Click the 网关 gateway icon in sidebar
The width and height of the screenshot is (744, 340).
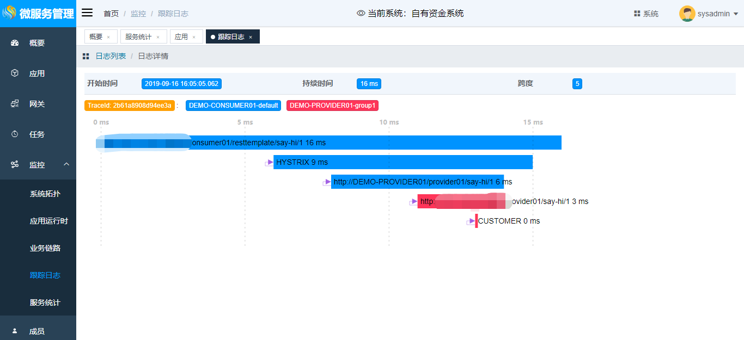pyautogui.click(x=15, y=104)
